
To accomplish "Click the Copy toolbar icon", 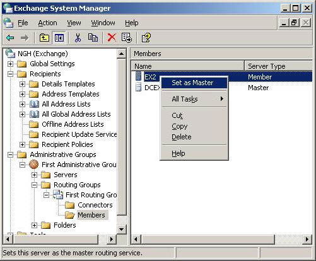I will pyautogui.click(x=93, y=38).
